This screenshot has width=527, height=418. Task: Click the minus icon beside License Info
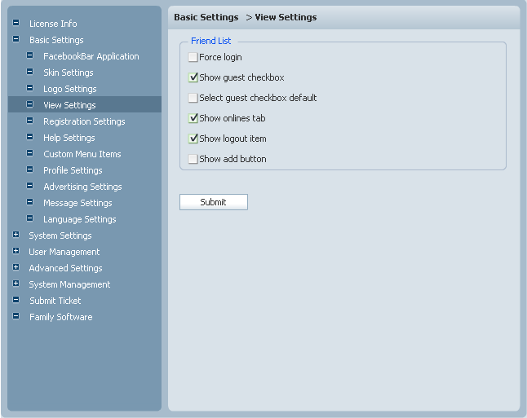15,23
